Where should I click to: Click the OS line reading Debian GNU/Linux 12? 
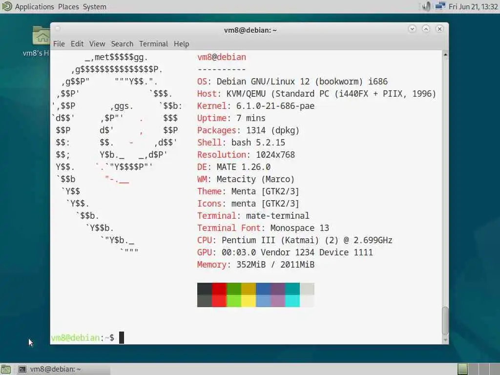click(x=292, y=82)
